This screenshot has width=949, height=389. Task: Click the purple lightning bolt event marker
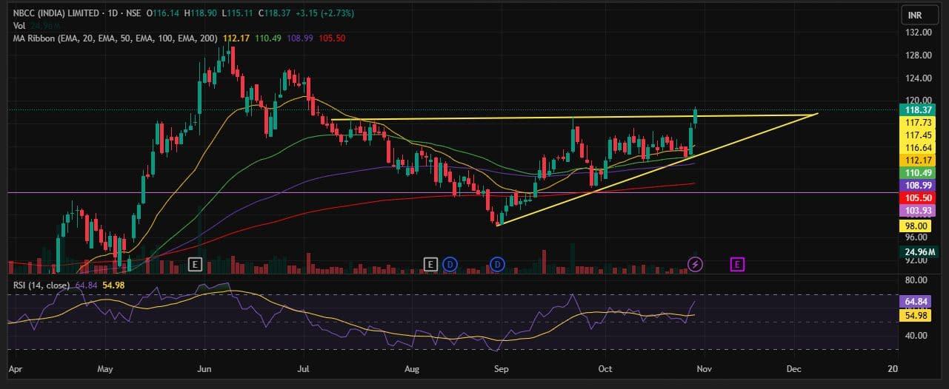pyautogui.click(x=695, y=264)
